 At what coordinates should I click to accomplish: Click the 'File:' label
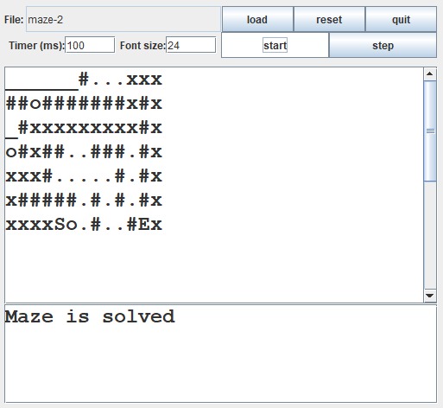(x=14, y=20)
